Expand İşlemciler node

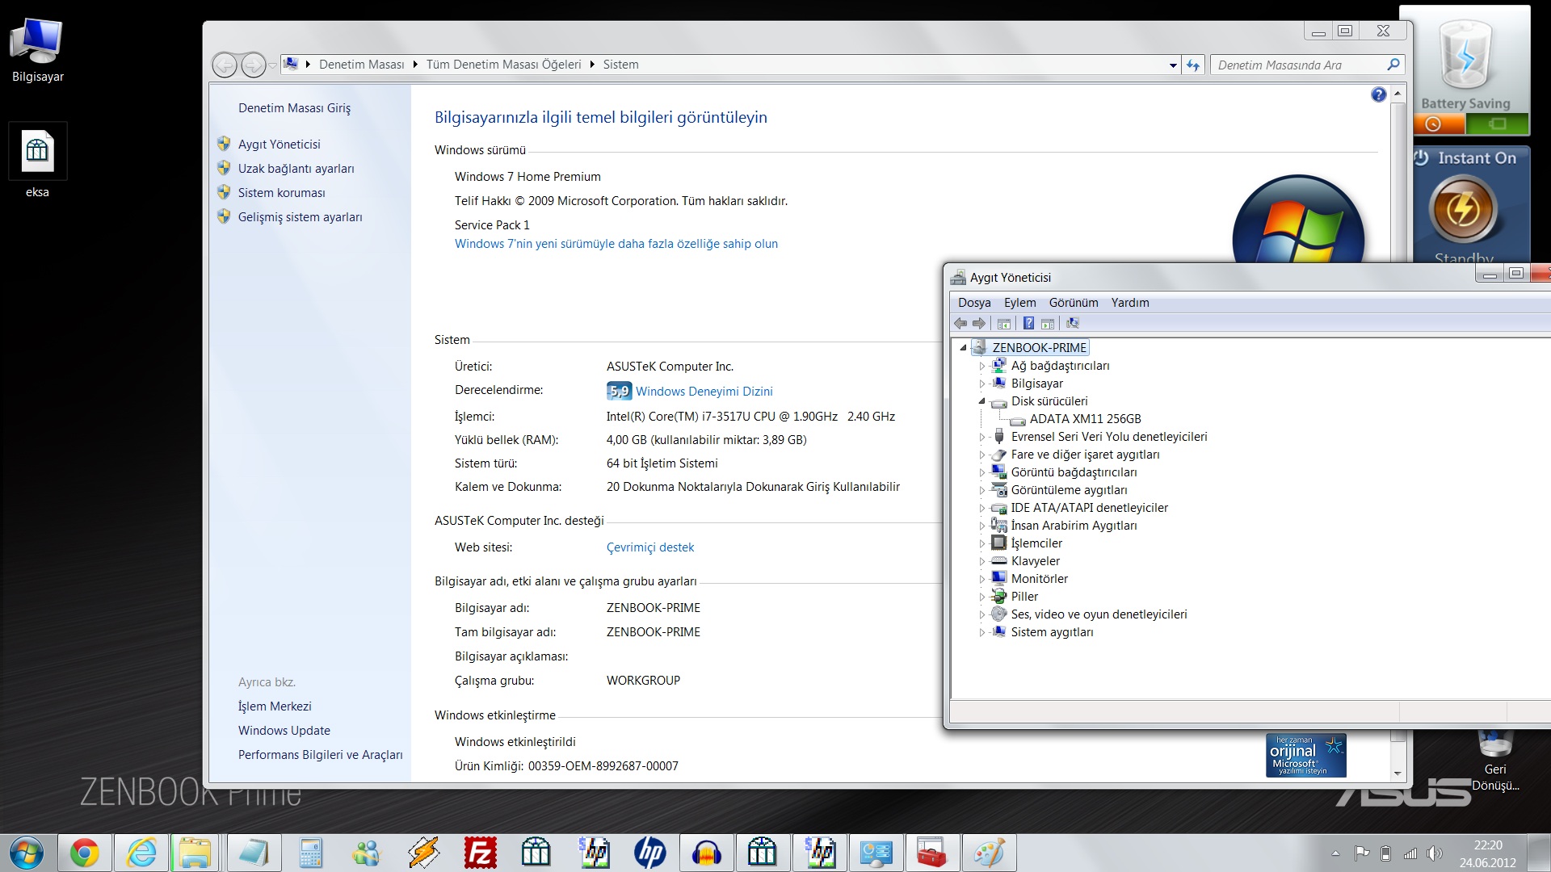coord(982,543)
